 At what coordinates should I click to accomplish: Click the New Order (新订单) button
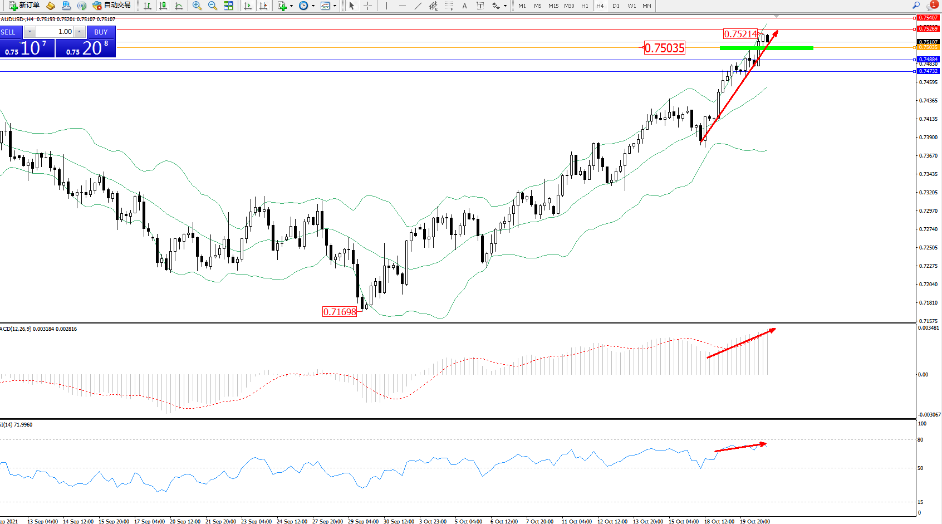(x=24, y=6)
